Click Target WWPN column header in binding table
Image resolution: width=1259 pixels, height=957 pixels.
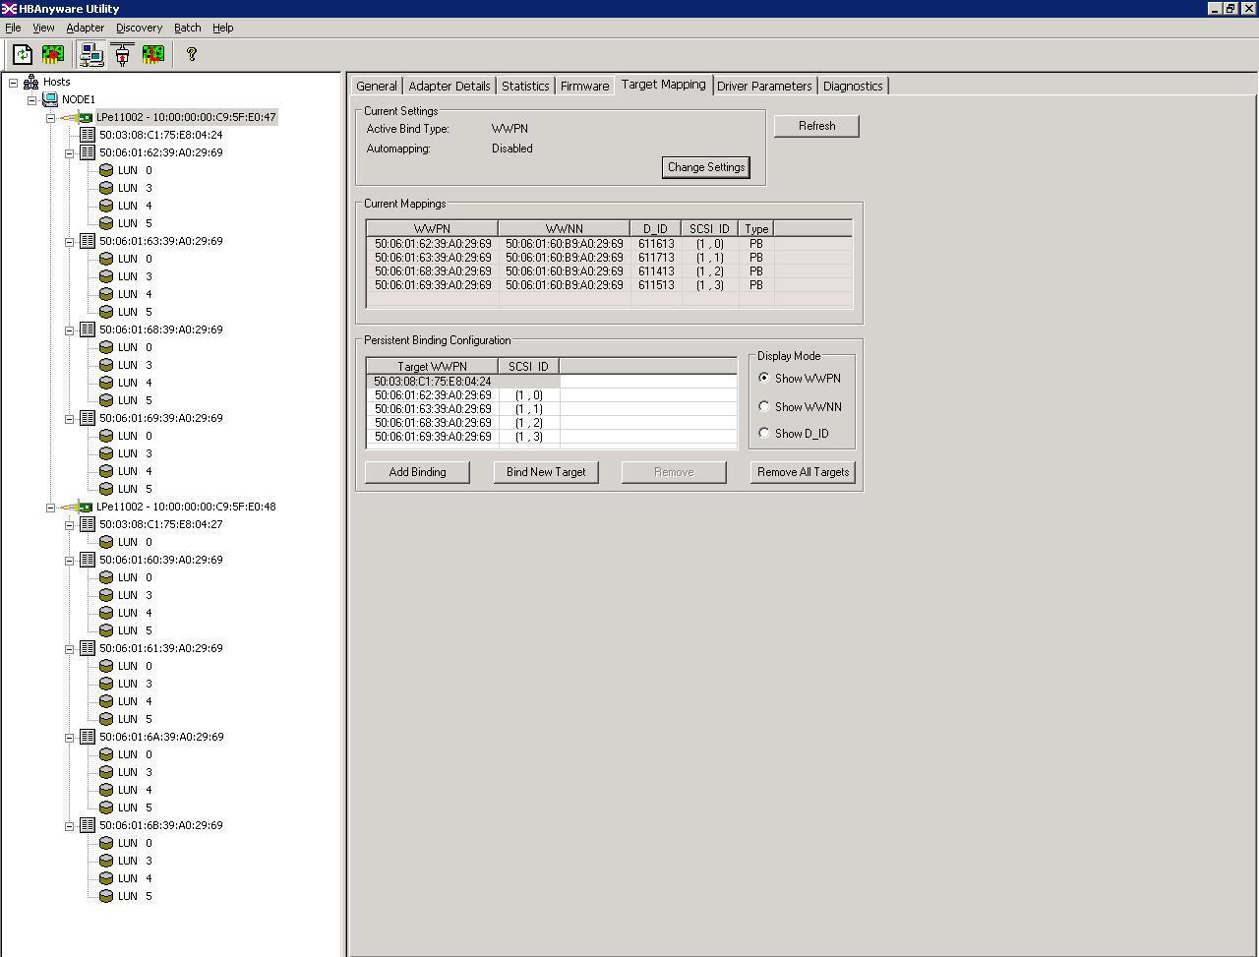[x=433, y=367]
